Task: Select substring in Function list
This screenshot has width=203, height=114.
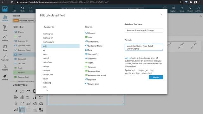Action: click(x=47, y=83)
